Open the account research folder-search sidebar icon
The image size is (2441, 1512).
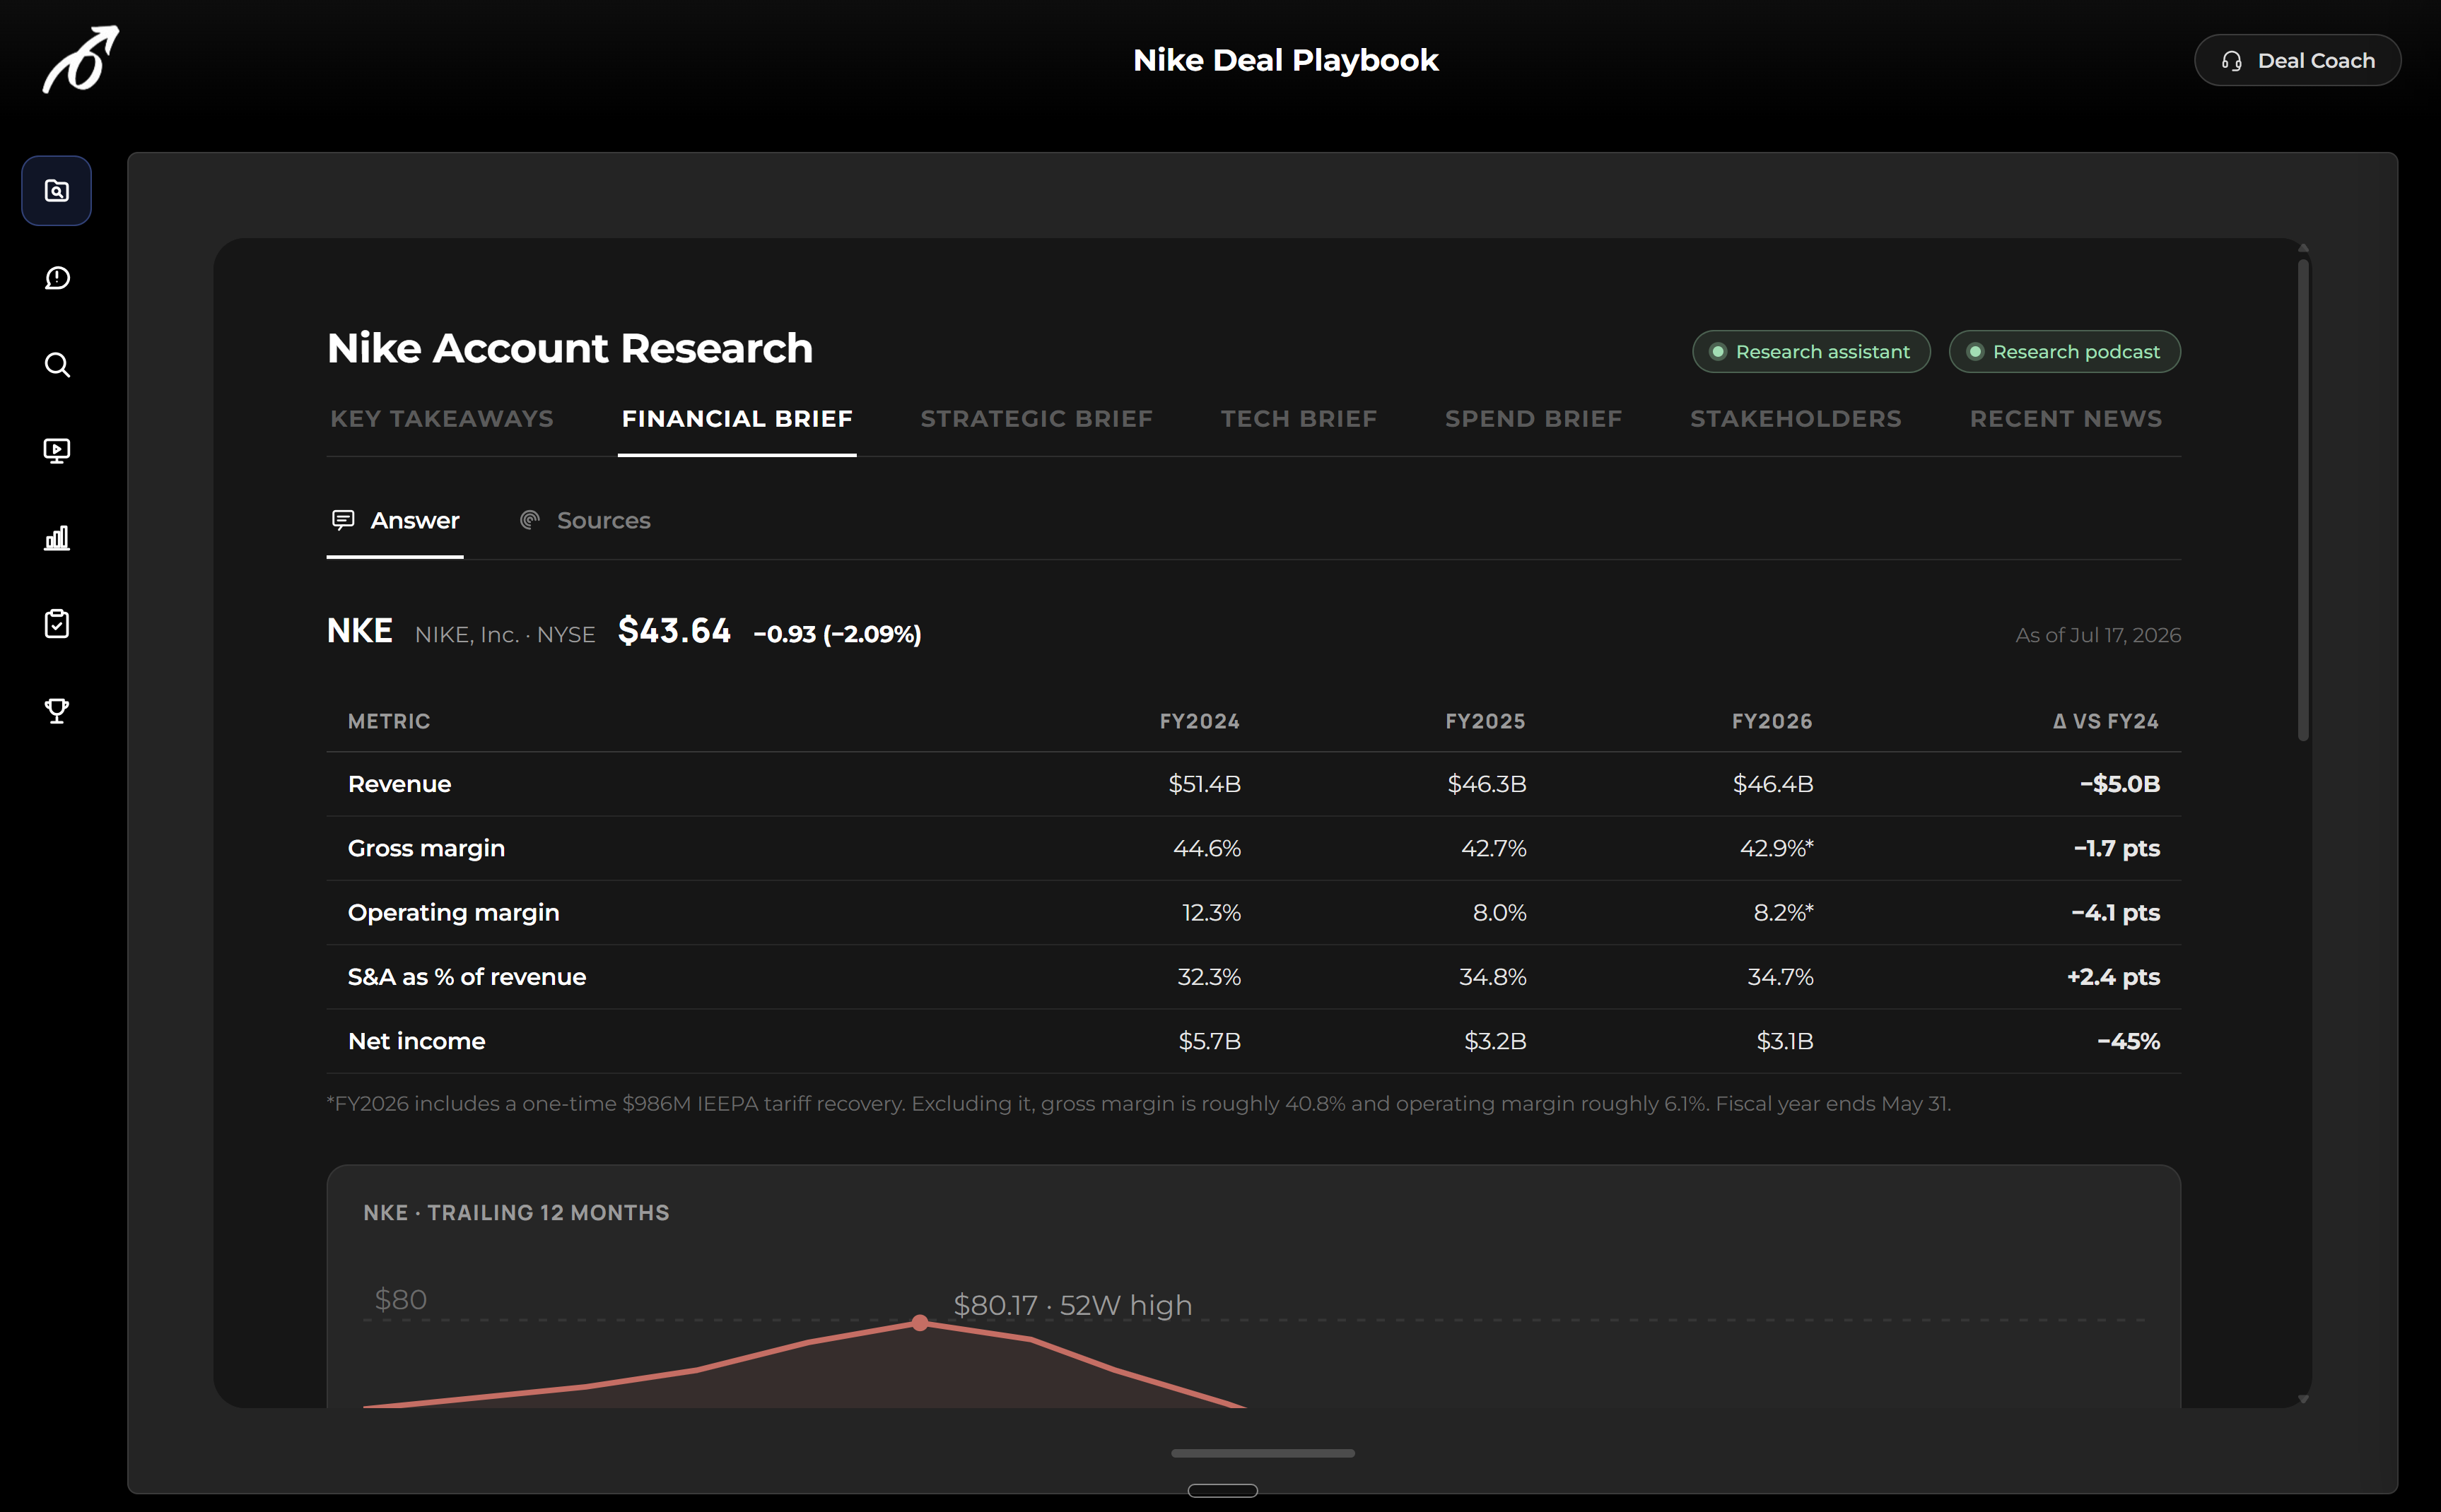pos(57,191)
